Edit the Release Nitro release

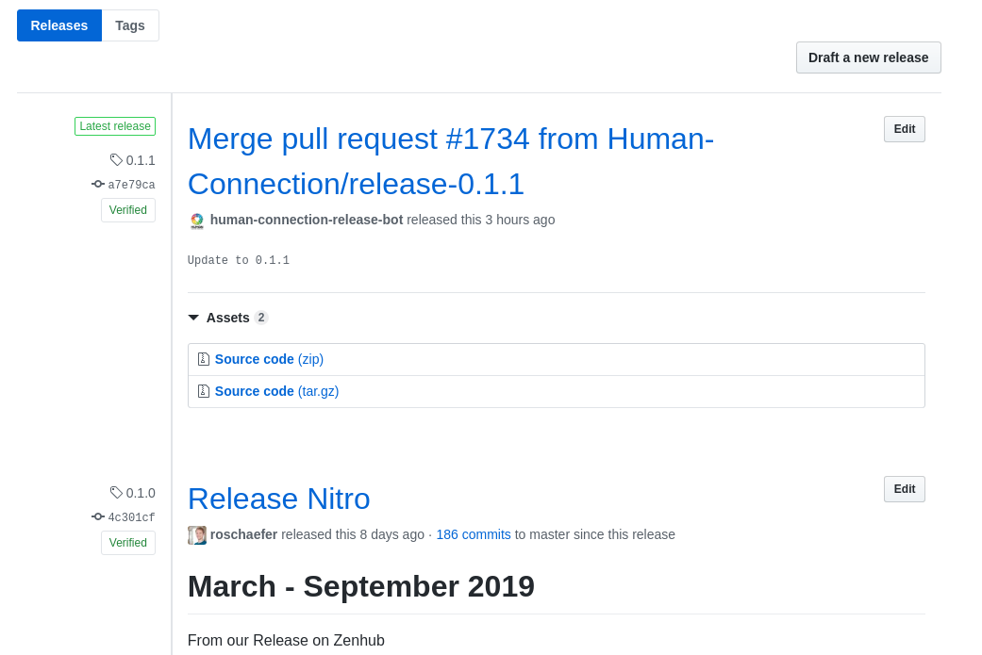(x=903, y=489)
